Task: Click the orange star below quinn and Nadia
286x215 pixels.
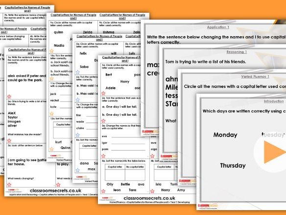Action: click(x=52, y=51)
